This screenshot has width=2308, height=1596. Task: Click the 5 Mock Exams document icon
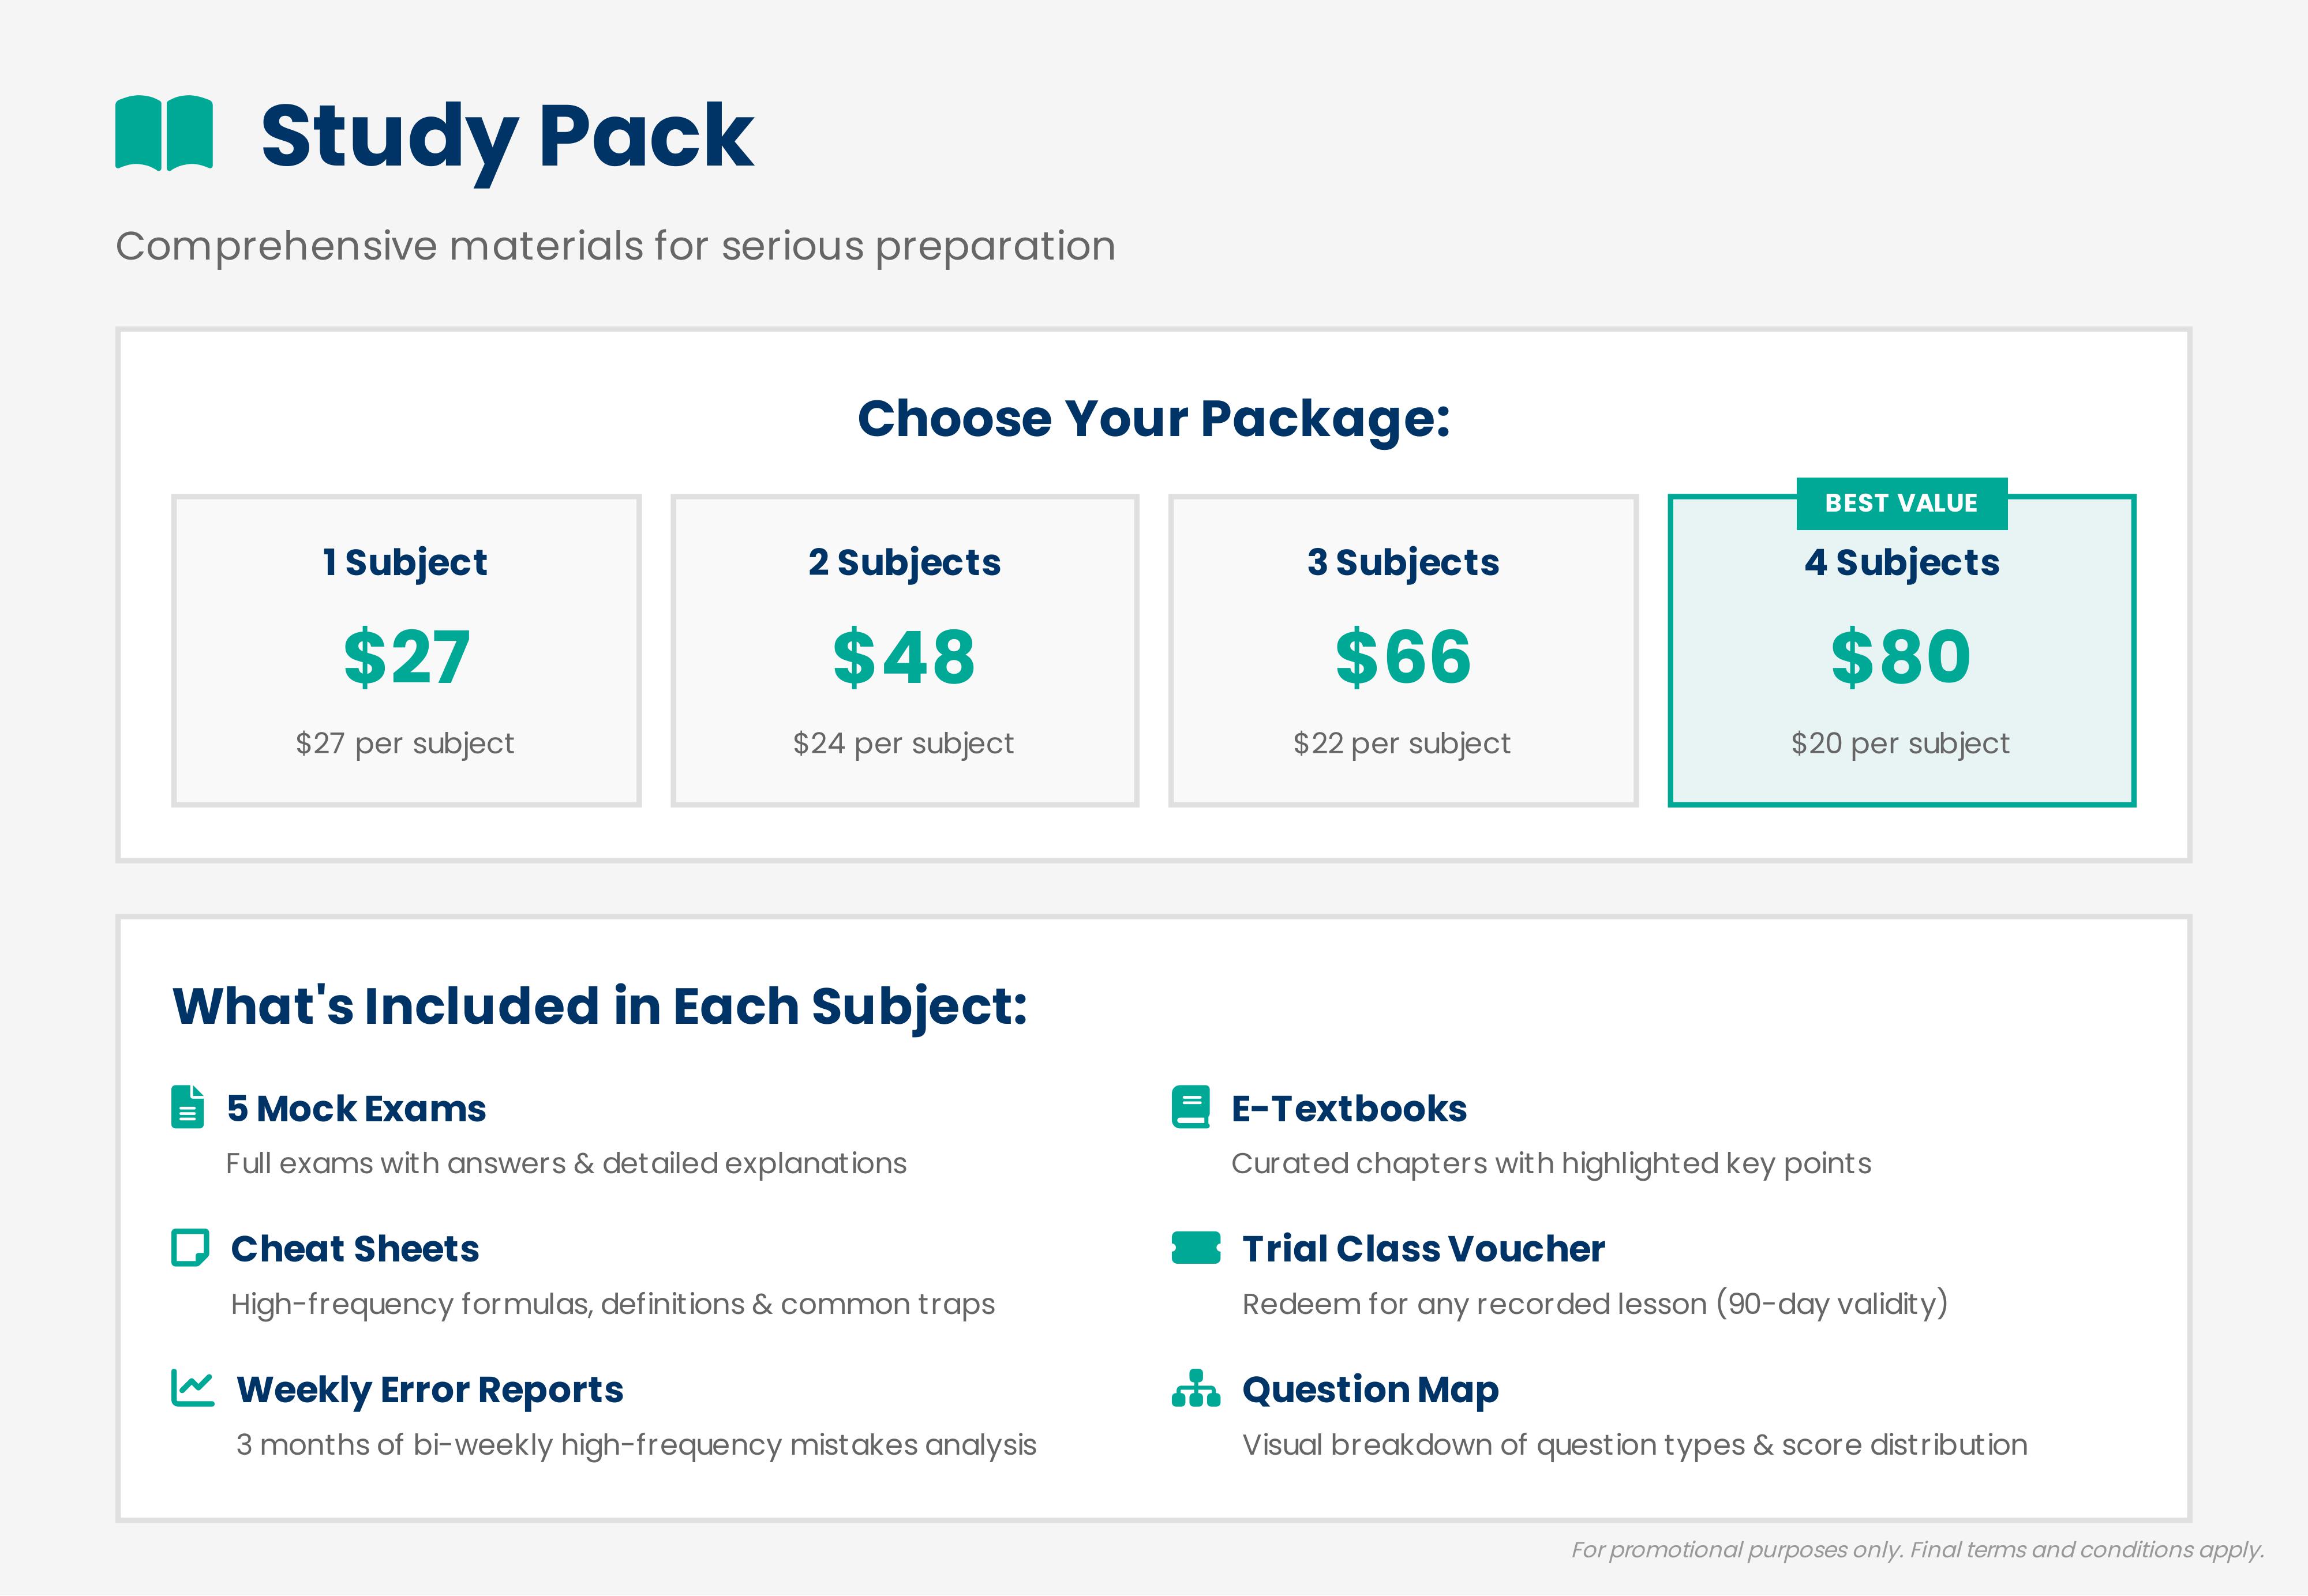(x=187, y=1107)
